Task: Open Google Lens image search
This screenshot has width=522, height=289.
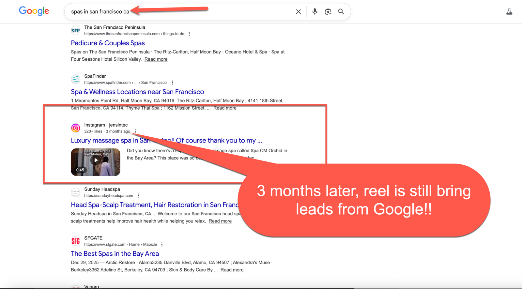Action: point(328,12)
